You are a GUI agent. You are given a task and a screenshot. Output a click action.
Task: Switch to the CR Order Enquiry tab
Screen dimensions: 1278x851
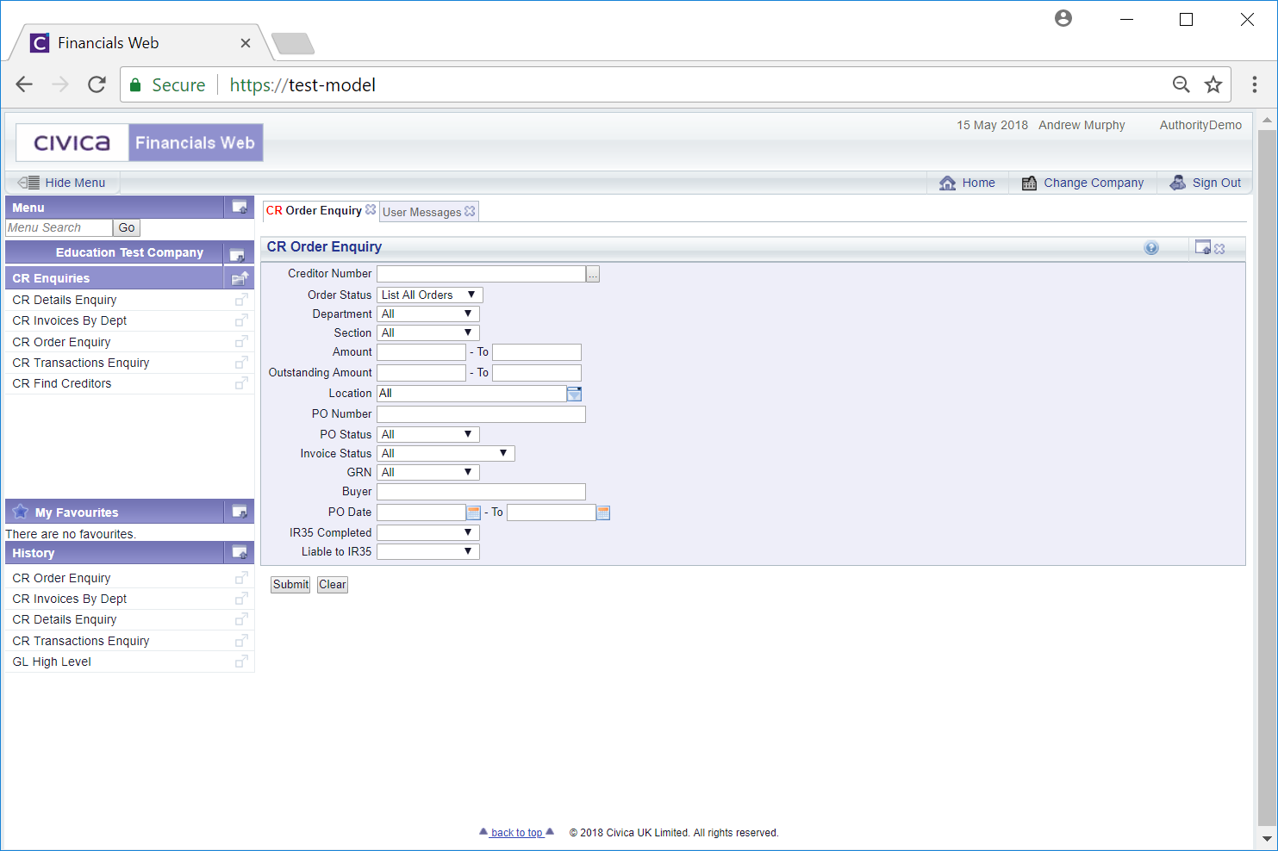pyautogui.click(x=314, y=210)
